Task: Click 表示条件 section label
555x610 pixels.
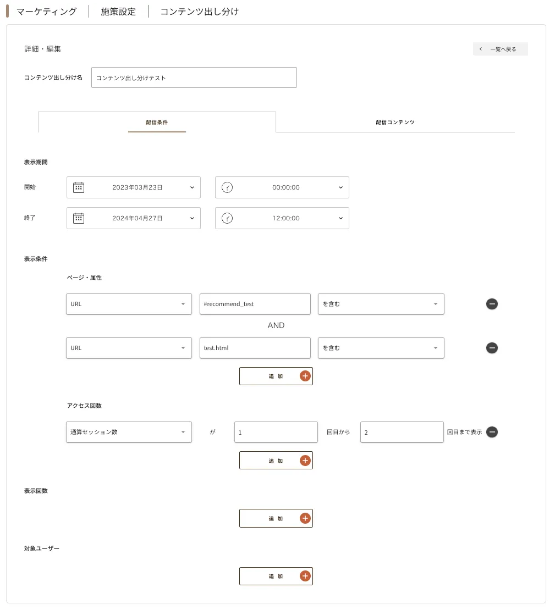Action: tap(36, 259)
